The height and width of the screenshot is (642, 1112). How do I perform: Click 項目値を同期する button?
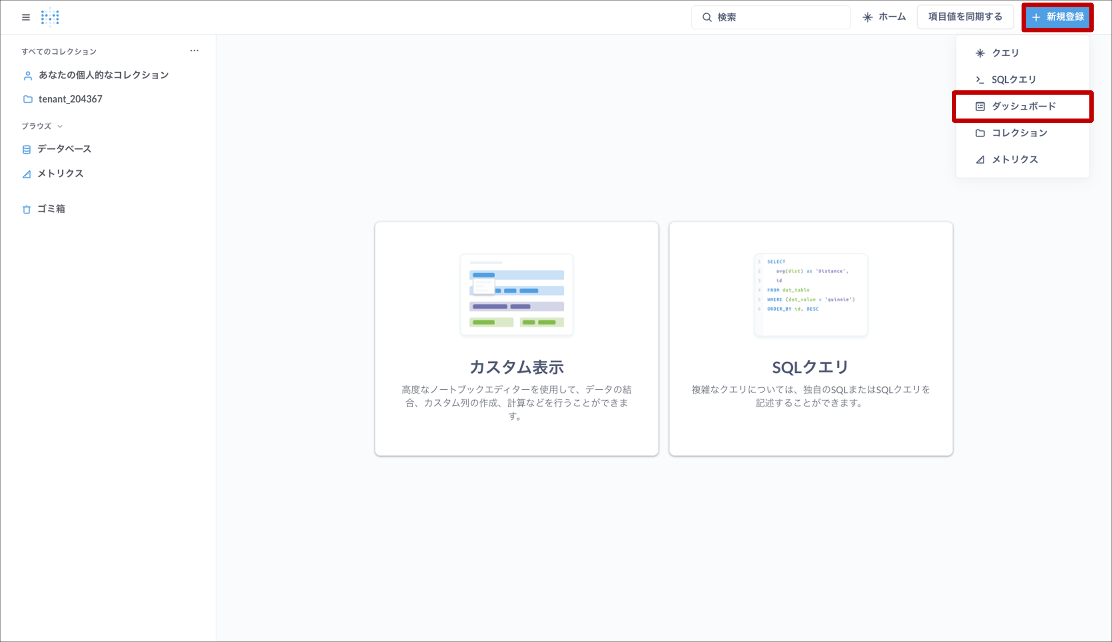pos(965,17)
